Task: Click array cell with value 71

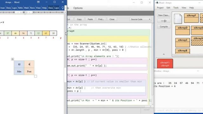Action: coord(31,33)
